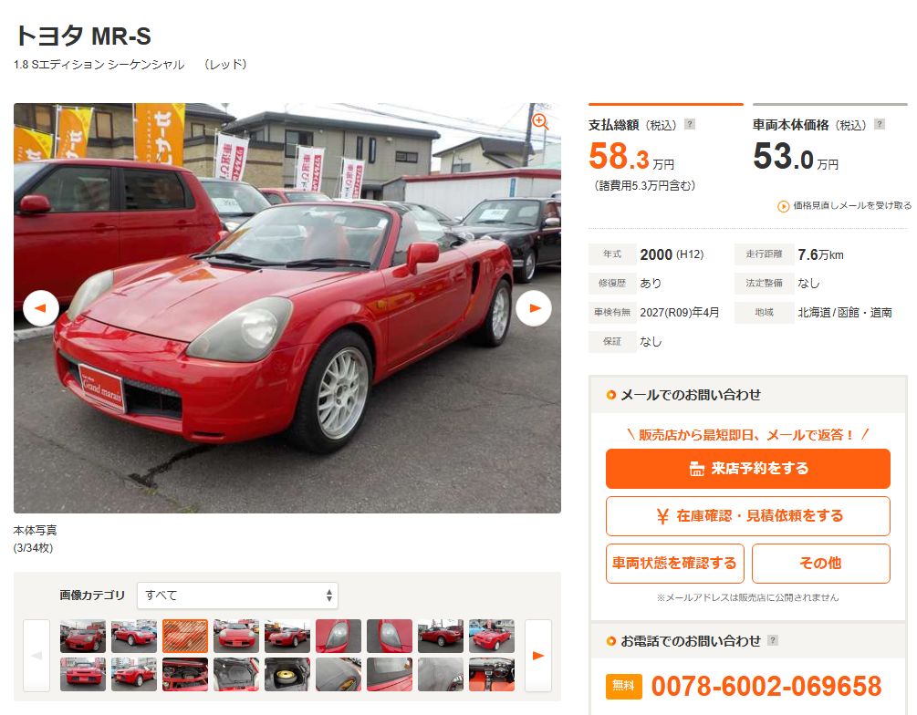Click the magnifier zoom icon on photo
917x715 pixels.
(540, 121)
